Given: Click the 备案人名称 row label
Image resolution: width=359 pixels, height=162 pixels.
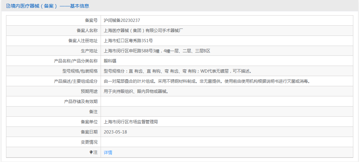Looking at the screenshot, I should coord(87,30).
